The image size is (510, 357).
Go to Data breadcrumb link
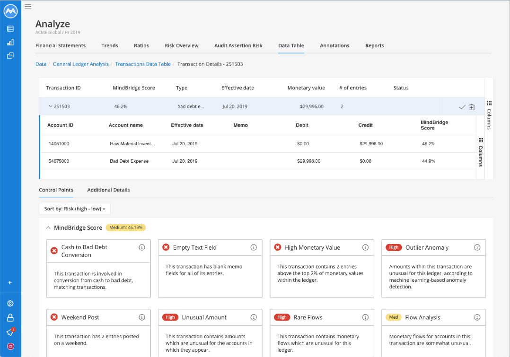41,64
